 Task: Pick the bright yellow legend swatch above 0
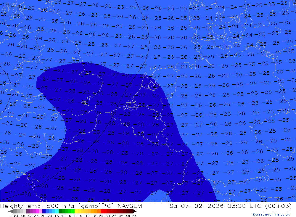[76, 211]
